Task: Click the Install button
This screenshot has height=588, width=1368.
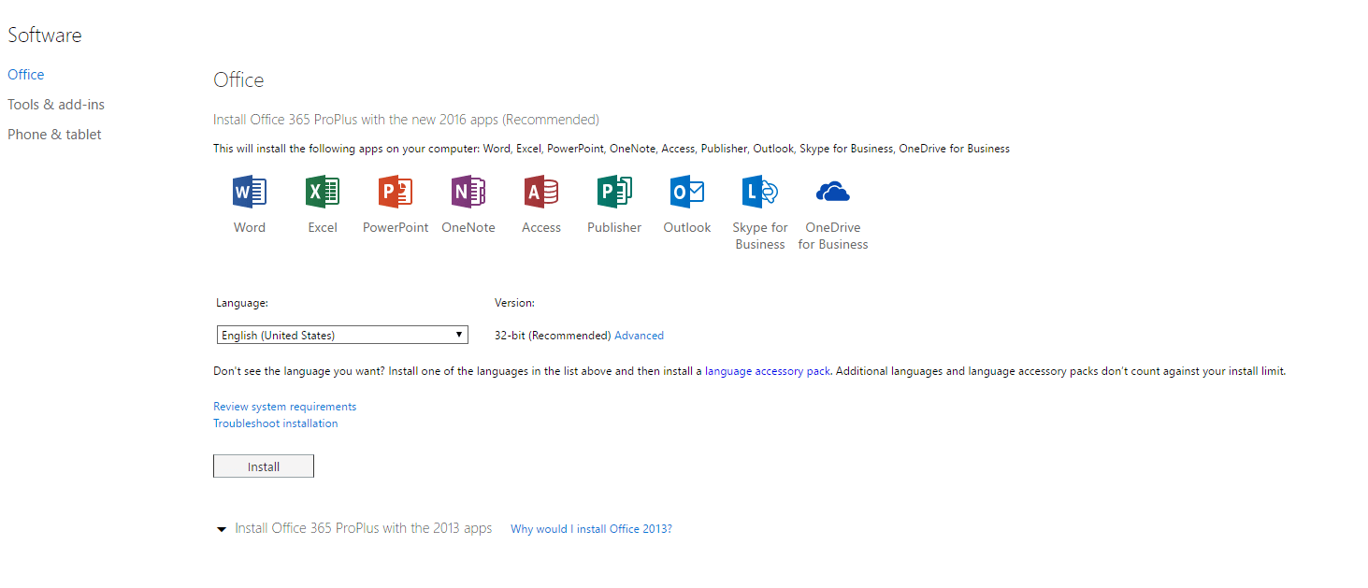Action: click(x=263, y=466)
